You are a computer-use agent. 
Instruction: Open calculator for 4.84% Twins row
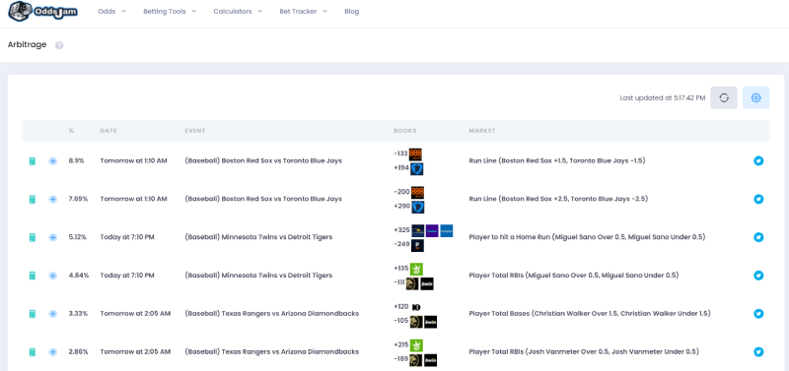tap(33, 276)
